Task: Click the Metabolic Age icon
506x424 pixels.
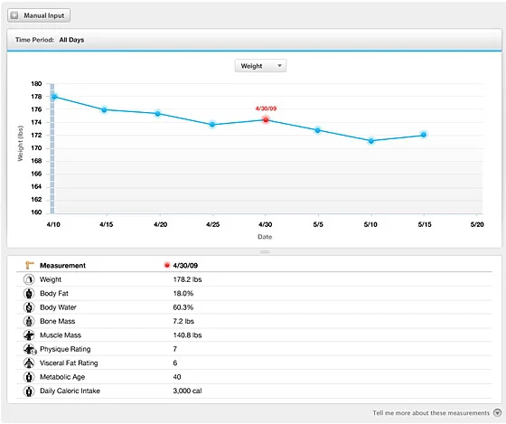Action: (29, 377)
